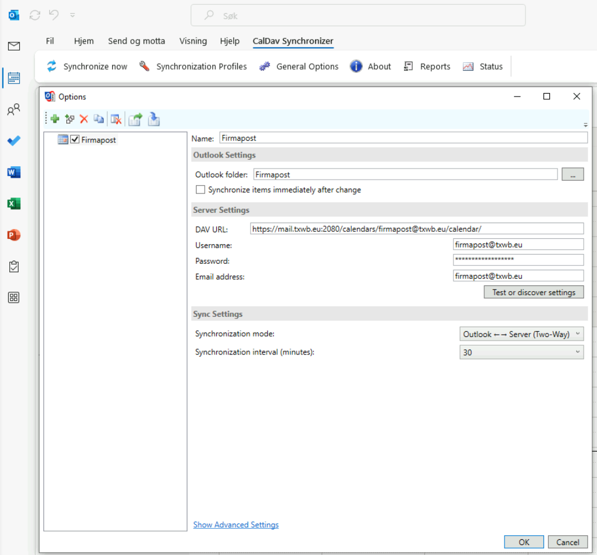
Task: Delete selected profile with red X
Action: point(84,119)
